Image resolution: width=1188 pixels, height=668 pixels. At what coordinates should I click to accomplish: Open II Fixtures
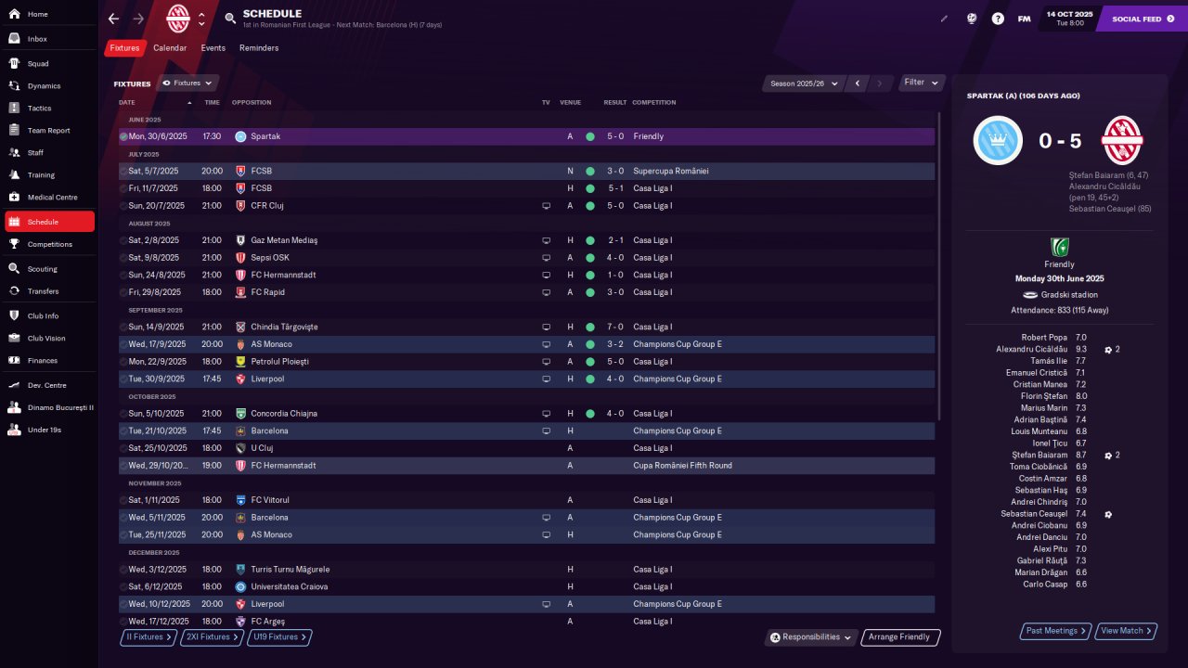148,637
